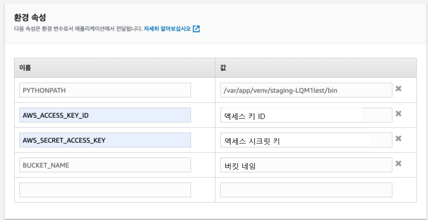The height and width of the screenshot is (220, 428).
Task: Click the 버킷 네임 value field
Action: tap(306, 165)
